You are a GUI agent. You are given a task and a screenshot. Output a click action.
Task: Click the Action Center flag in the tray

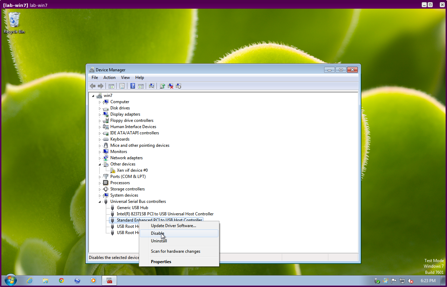tap(393, 280)
